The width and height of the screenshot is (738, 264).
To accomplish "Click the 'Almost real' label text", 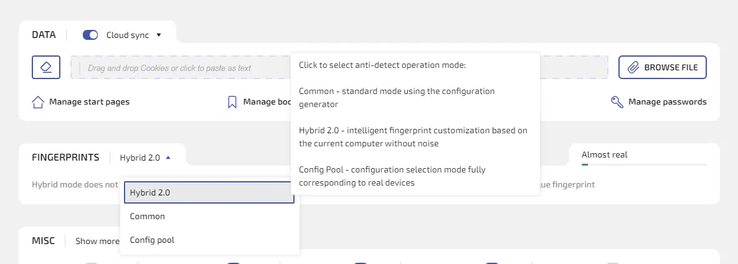I will coord(604,154).
